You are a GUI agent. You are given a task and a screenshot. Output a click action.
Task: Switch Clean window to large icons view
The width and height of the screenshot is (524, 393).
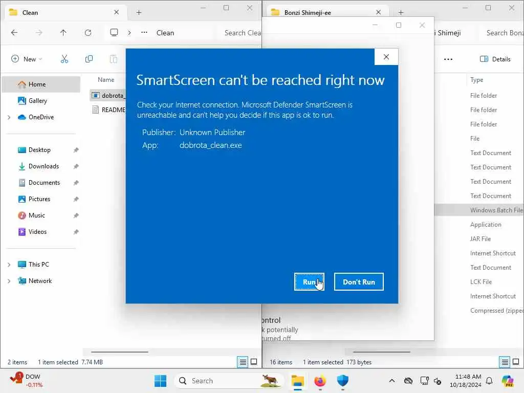(x=254, y=362)
